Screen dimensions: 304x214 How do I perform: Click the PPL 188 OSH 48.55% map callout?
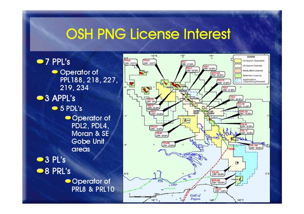coord(256,147)
